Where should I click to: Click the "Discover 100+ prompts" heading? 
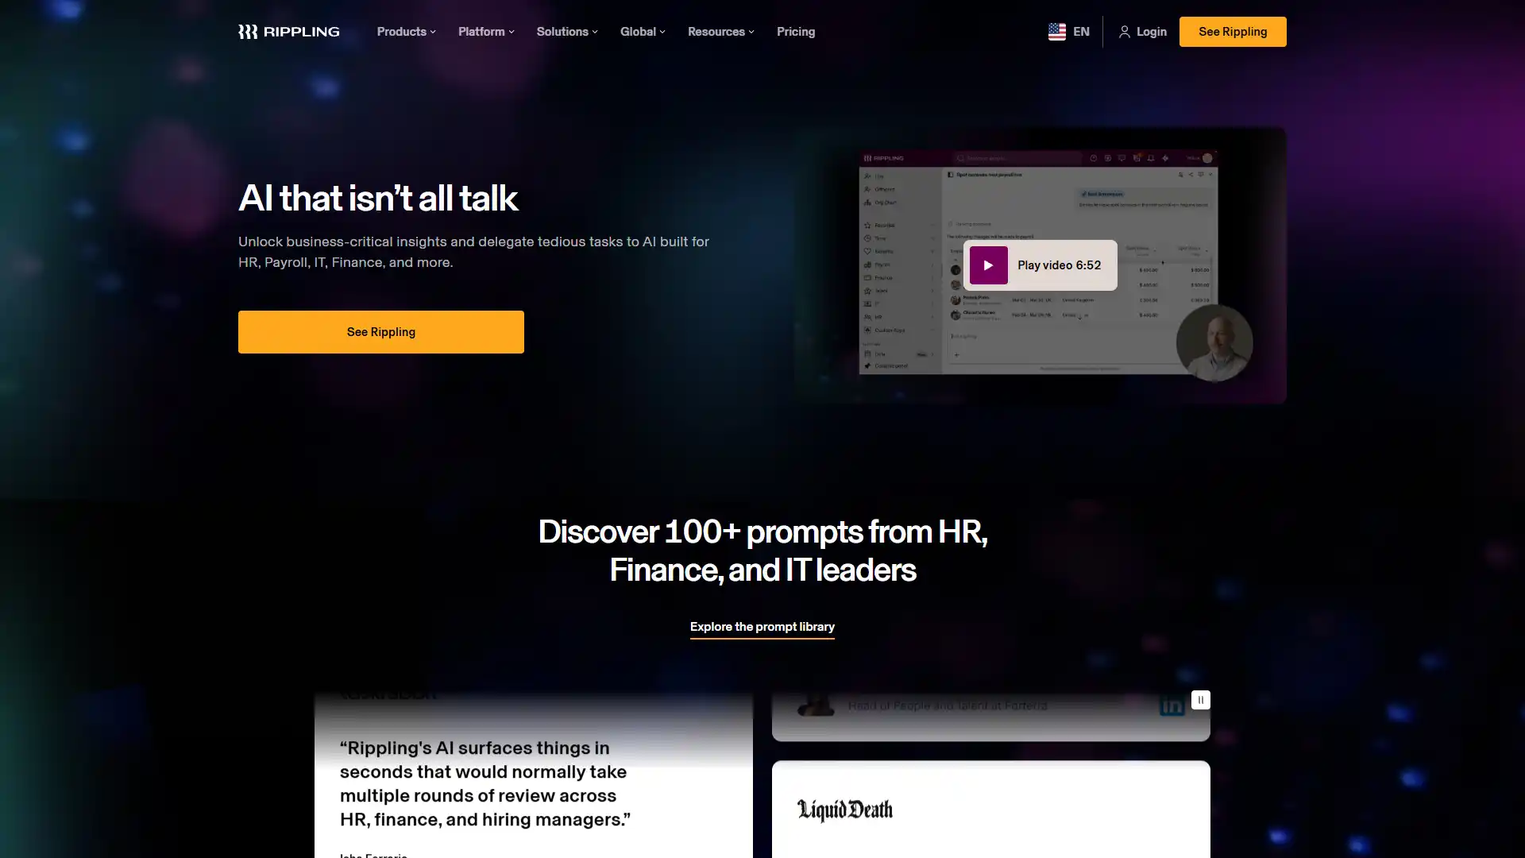(762, 551)
